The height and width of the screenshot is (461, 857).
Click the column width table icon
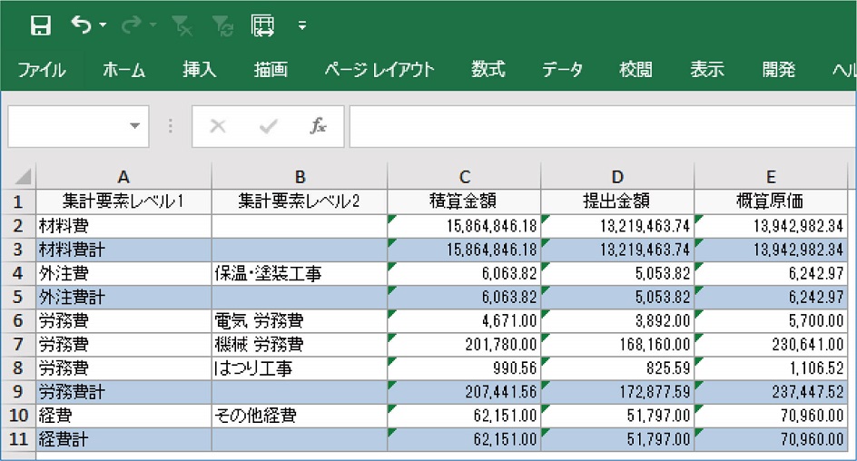coord(262,25)
